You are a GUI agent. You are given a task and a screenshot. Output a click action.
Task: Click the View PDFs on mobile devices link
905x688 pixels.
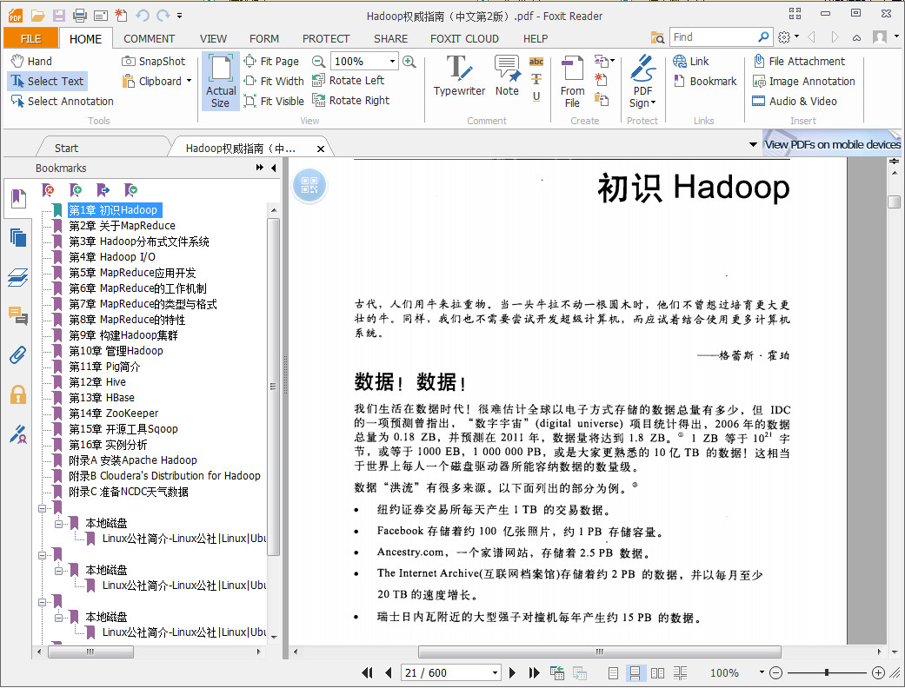click(831, 143)
